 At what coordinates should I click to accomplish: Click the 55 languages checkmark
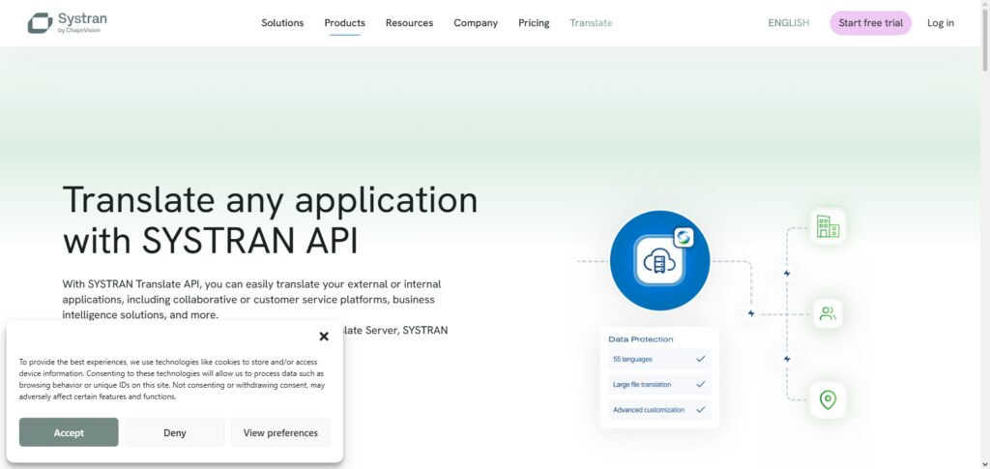click(x=700, y=359)
